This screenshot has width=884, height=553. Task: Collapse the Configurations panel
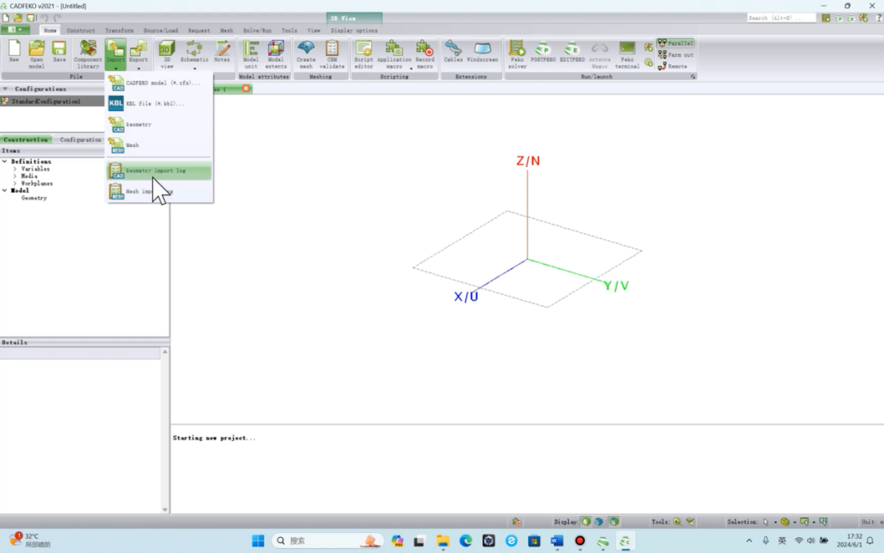pyautogui.click(x=5, y=89)
